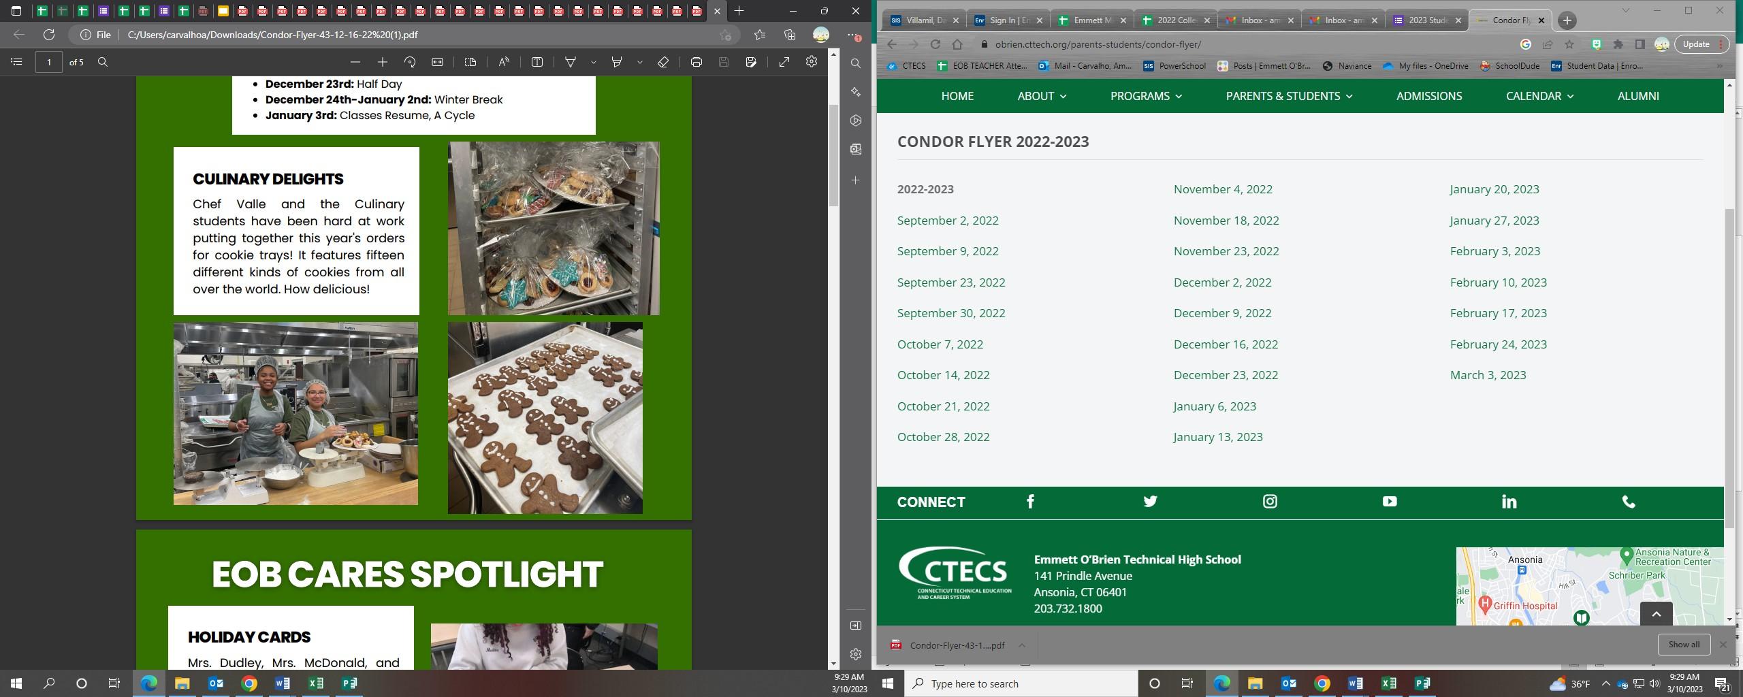Search within the PDF using find icon
This screenshot has width=1743, height=697.
tap(103, 62)
